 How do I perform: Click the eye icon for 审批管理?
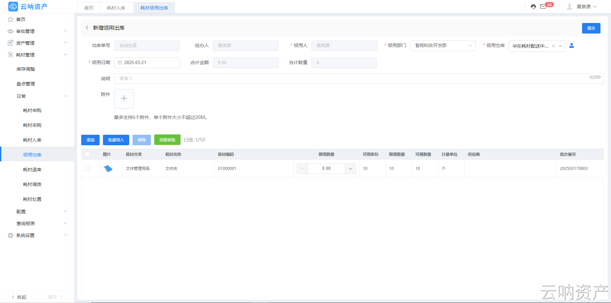click(11, 31)
